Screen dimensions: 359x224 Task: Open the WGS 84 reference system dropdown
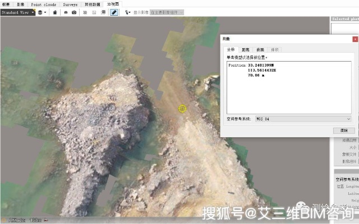(x=303, y=119)
